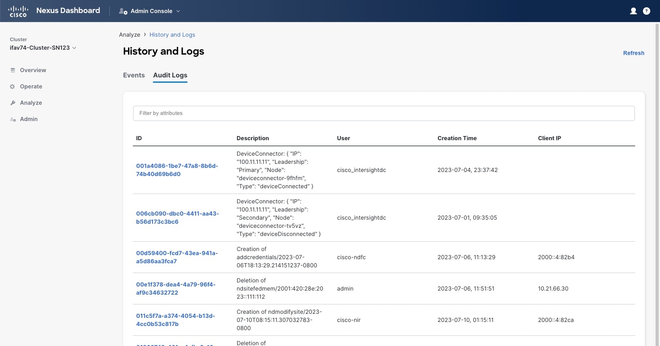Click the ID column header
This screenshot has width=660, height=346.
click(139, 138)
